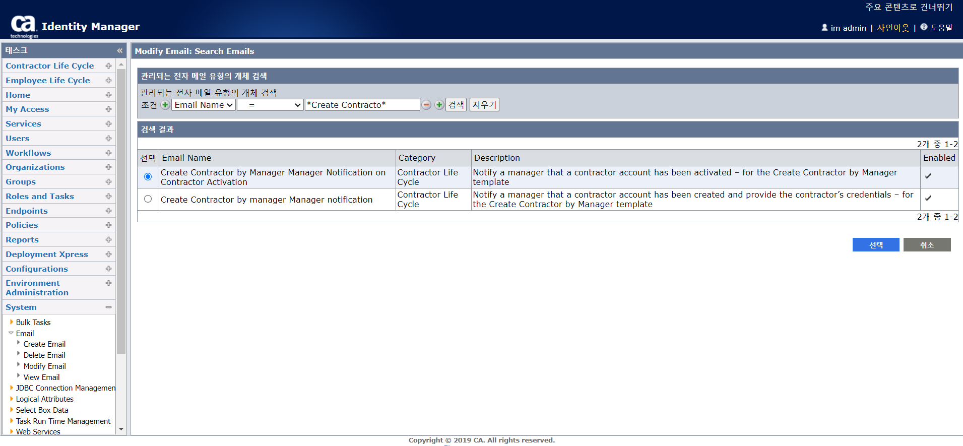Click sidebar scrollbar down arrow
The height and width of the screenshot is (446, 963).
(x=121, y=429)
